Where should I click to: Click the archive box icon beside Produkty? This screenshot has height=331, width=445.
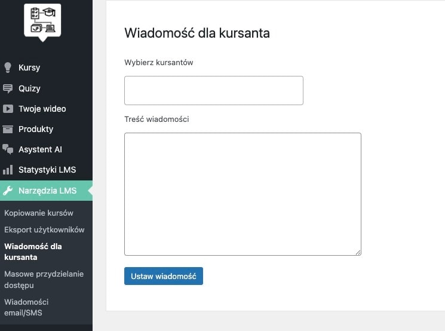8,129
